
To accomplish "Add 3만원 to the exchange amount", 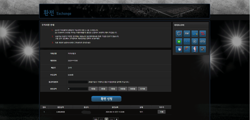I will coord(103,89).
